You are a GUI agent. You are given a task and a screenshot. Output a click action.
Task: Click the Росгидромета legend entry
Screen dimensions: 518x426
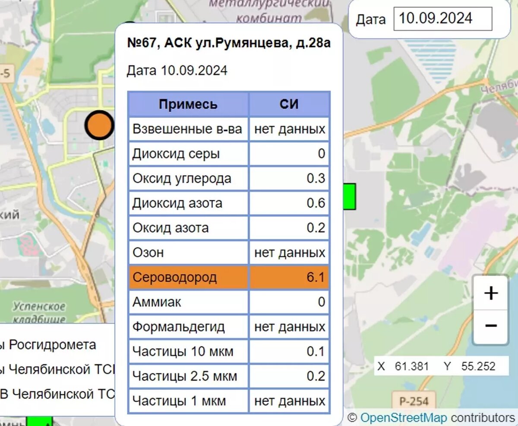[x=53, y=345]
